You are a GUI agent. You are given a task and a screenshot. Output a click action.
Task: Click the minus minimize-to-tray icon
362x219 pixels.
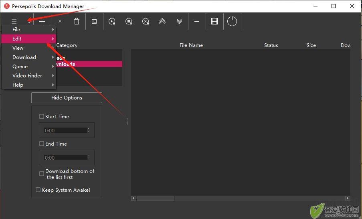click(x=196, y=22)
